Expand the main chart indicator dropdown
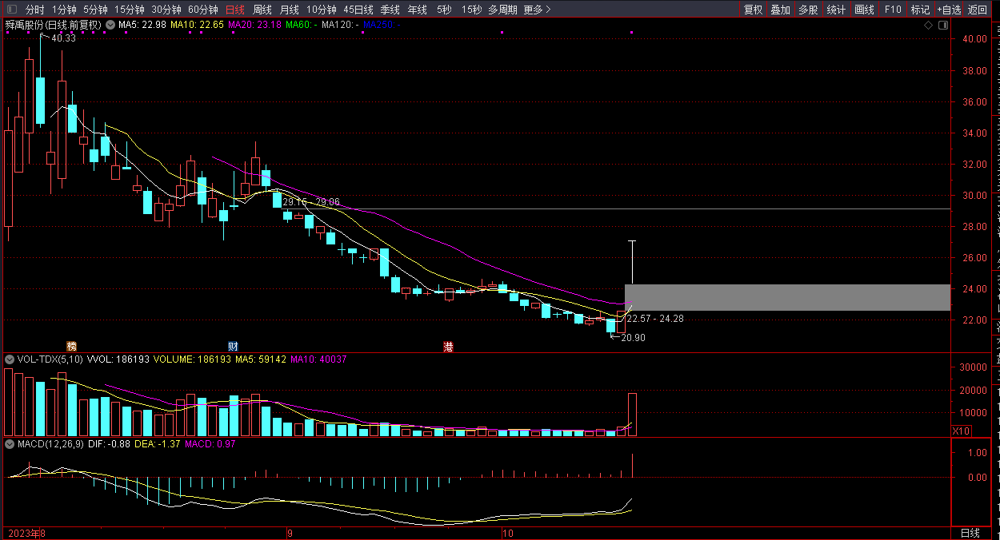Screen dimensions: 1000x540 [110, 25]
